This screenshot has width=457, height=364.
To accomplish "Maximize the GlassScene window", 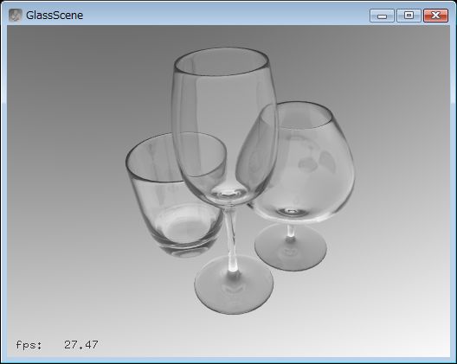I will (x=409, y=16).
